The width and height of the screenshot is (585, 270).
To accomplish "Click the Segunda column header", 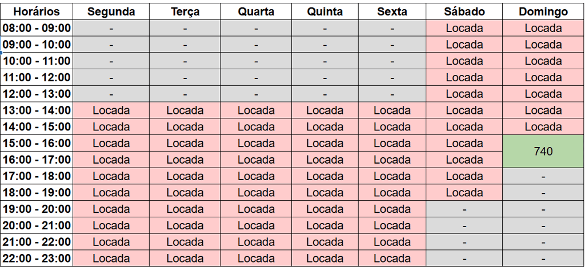I will tap(111, 11).
